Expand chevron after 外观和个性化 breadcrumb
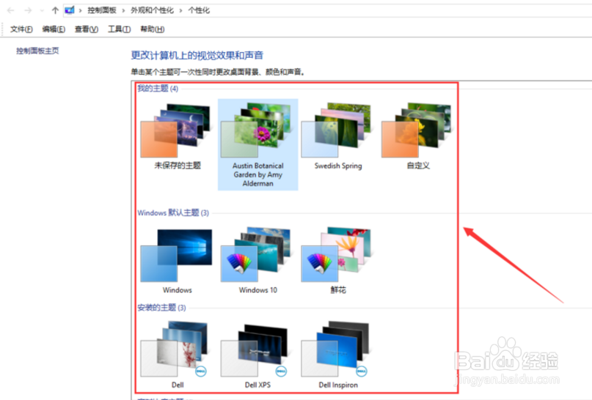The image size is (592, 400). point(180,10)
